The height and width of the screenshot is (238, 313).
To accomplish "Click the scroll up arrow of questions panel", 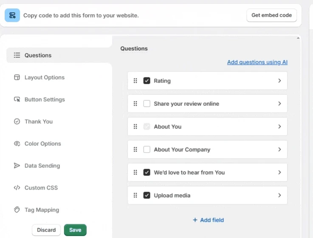I will click(x=298, y=38).
